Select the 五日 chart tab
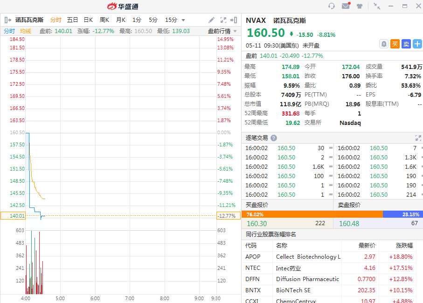Screen dimensions: 423x303 [72, 20]
